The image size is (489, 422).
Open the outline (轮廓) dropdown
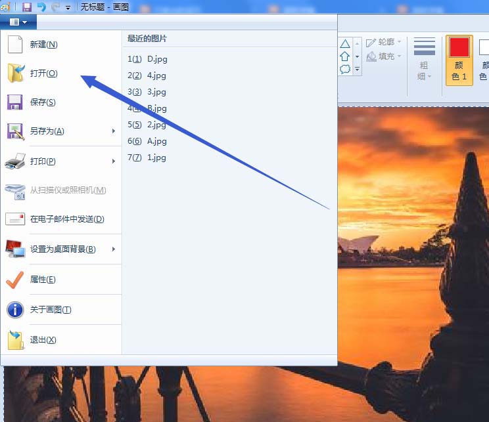[x=384, y=42]
